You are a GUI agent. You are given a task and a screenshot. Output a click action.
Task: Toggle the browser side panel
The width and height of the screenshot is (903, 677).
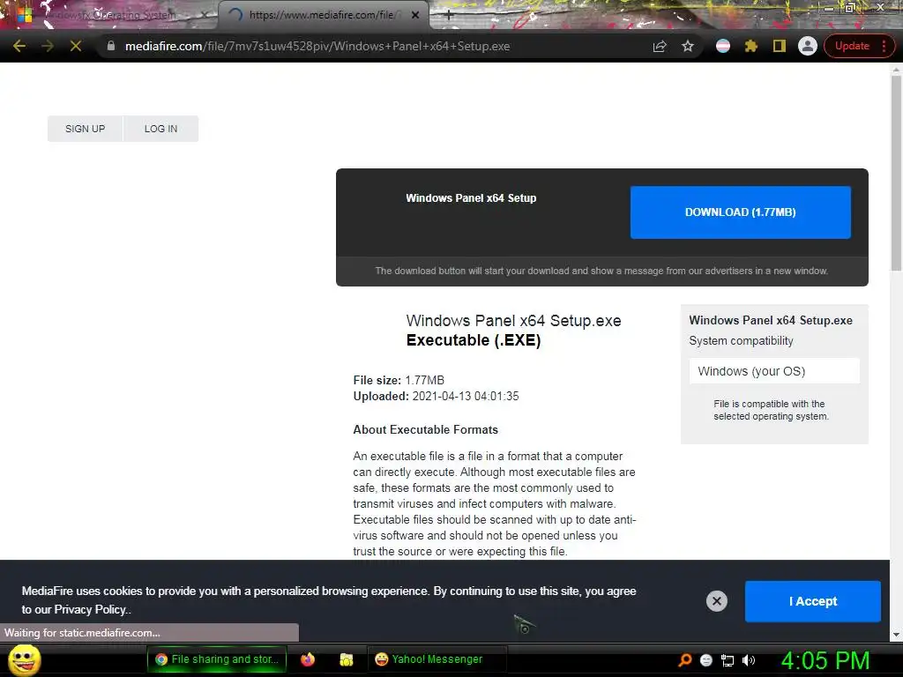[780, 46]
